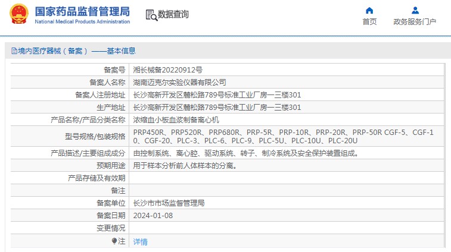The image size is (451, 252).
Task: Select 湖南迈克尔实验仪器有限公司 company name
Action: click(x=179, y=83)
